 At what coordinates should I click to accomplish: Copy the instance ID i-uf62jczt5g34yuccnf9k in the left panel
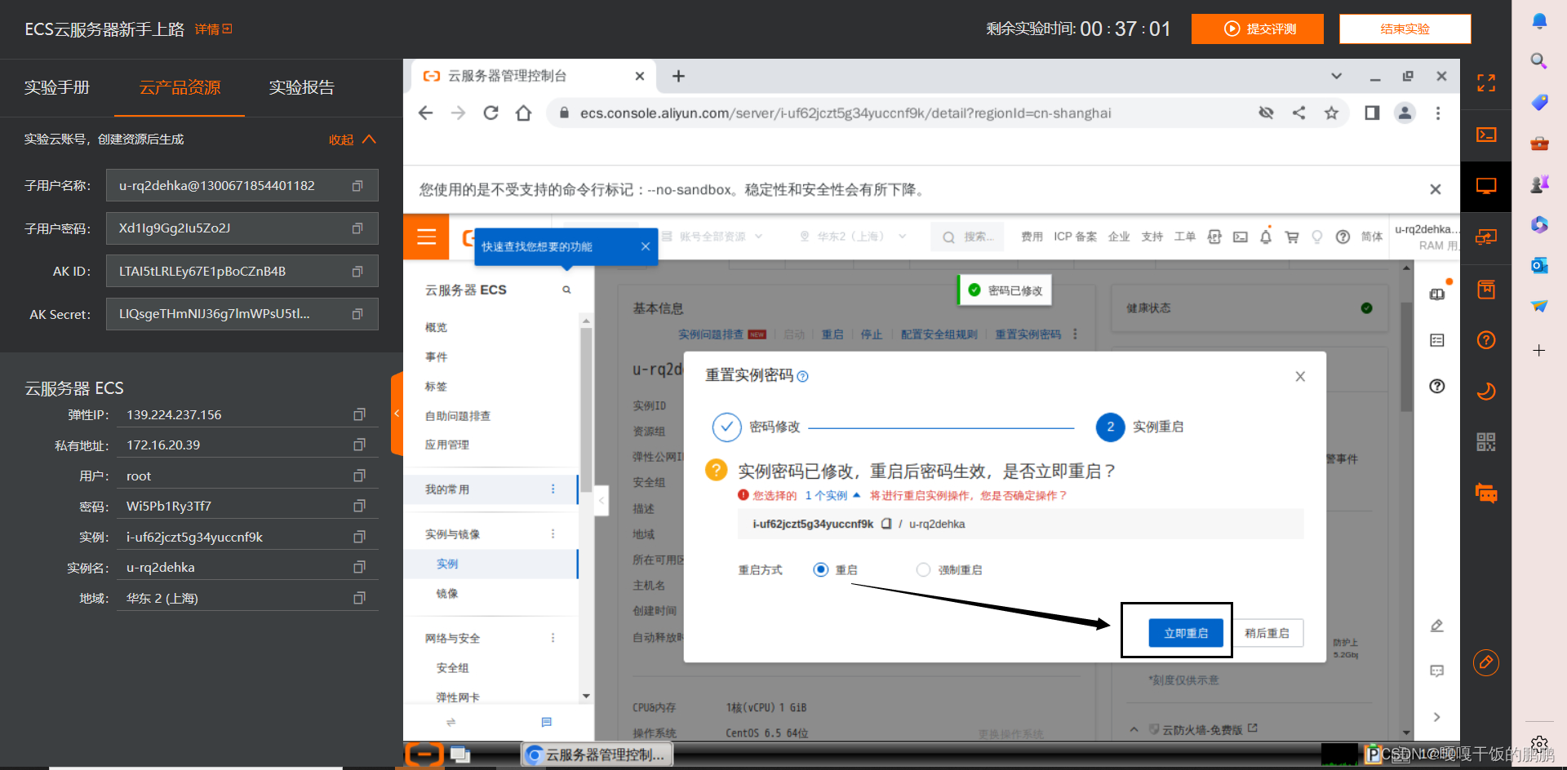point(359,537)
